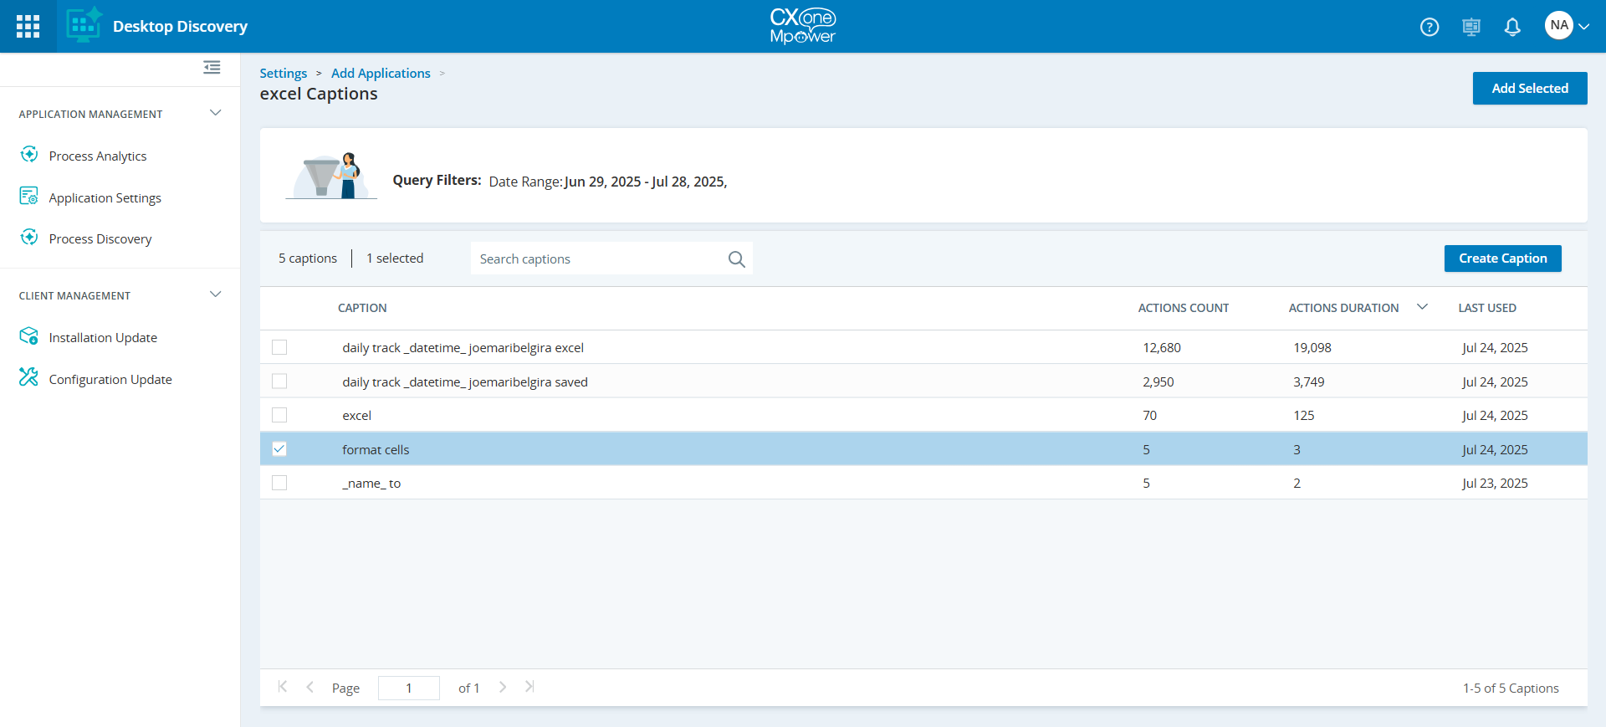Open the notifications bell
Screen dimensions: 1606x727
1512,27
